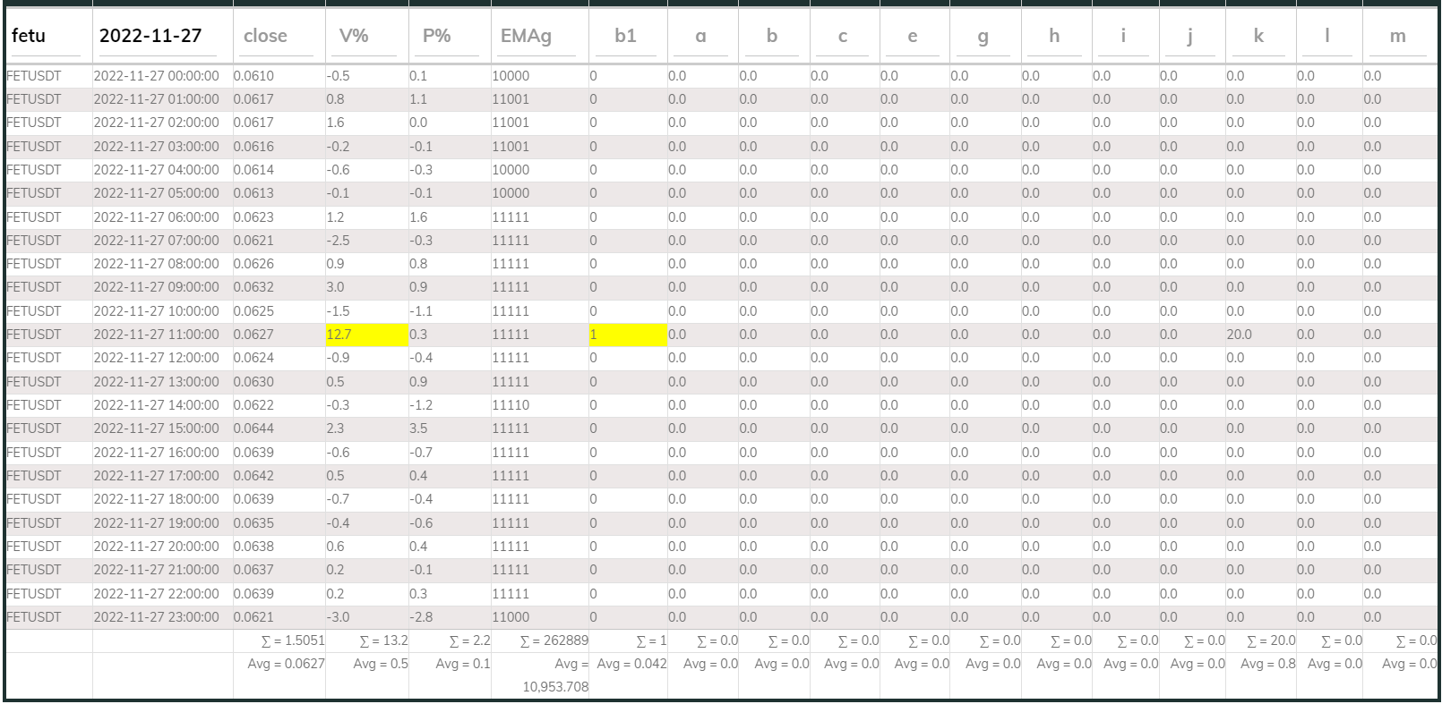Click the 'i' column header filter
Screen dimensions: 1442x704
(x=1123, y=37)
